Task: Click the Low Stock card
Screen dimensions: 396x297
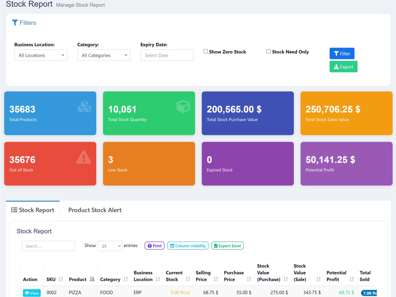Action: [x=149, y=164]
